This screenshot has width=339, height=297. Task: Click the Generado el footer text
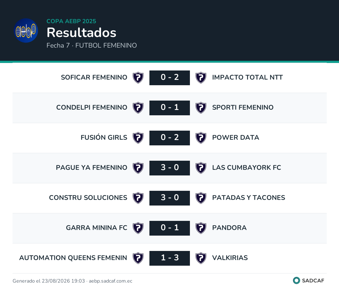click(73, 281)
